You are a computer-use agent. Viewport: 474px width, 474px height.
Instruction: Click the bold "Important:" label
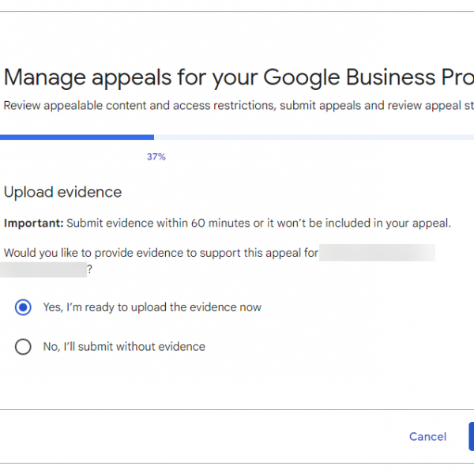pos(33,224)
